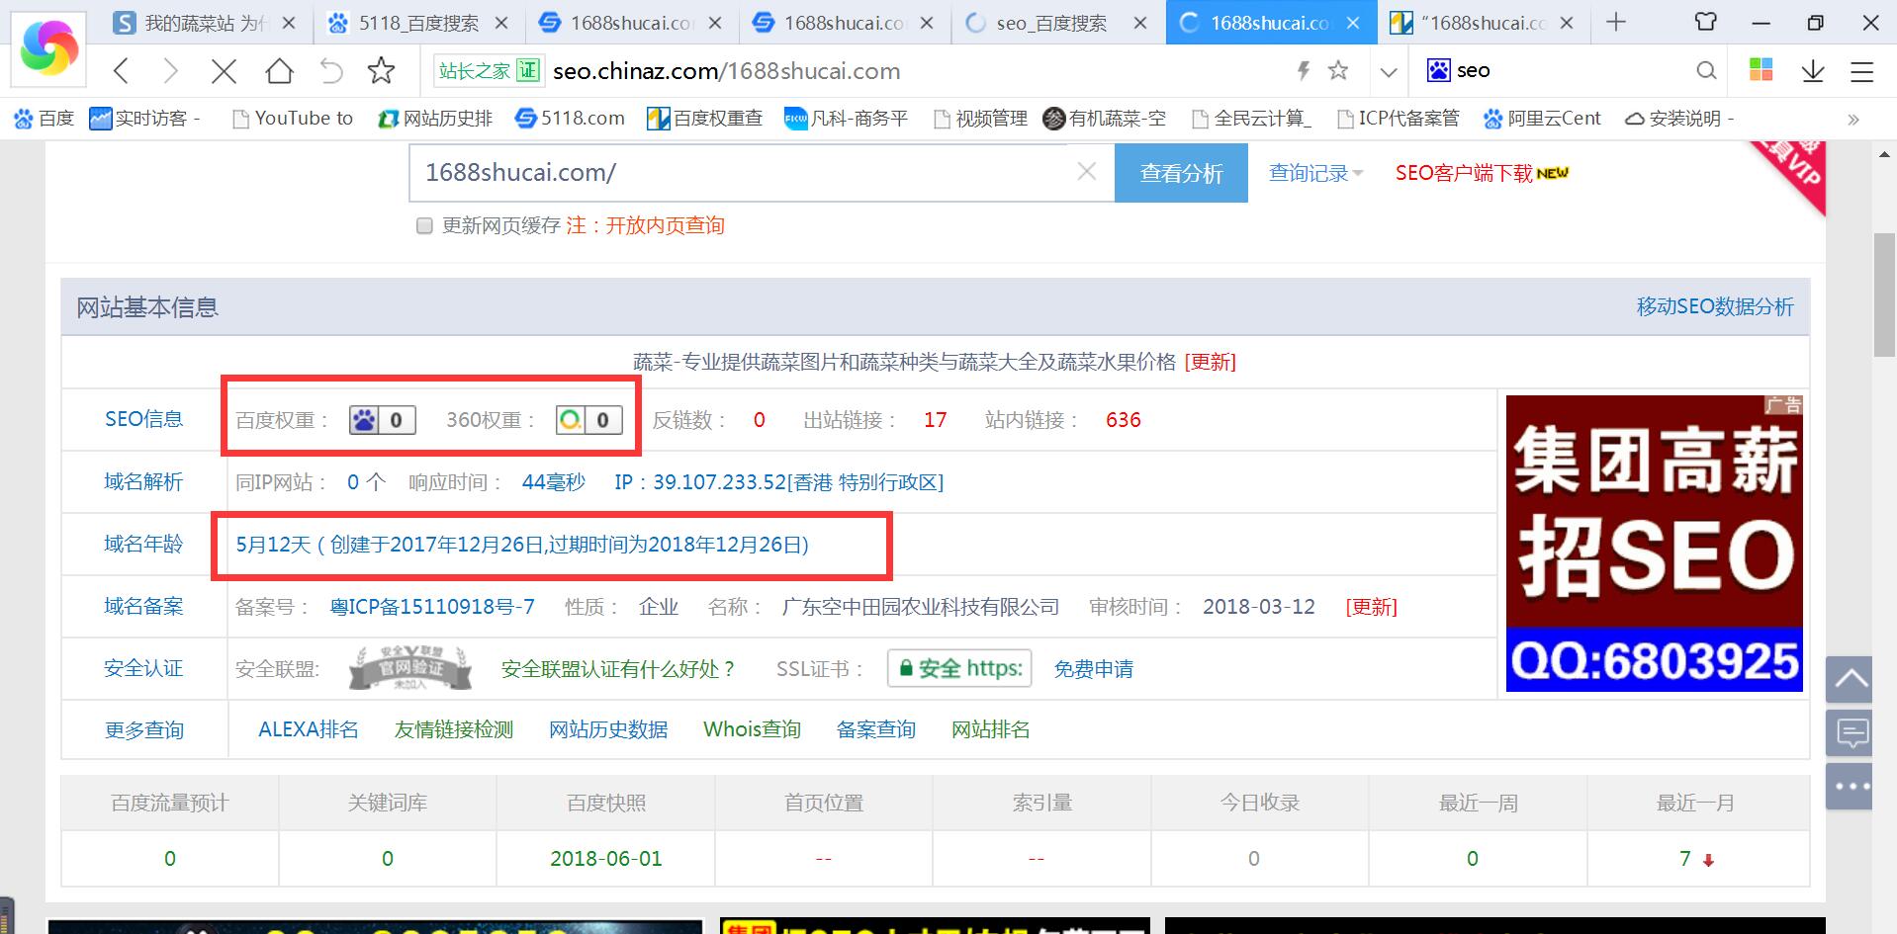Open the feedback chat icon on the right edge
The image size is (1897, 934).
pos(1849,732)
